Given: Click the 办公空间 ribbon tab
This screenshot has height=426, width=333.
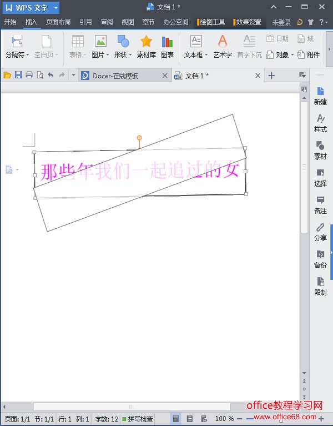Looking at the screenshot, I should 175,22.
